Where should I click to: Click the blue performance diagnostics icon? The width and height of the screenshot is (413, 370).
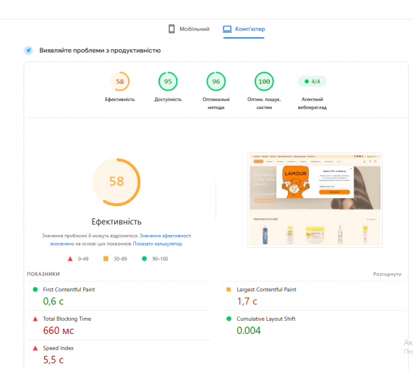(x=29, y=51)
